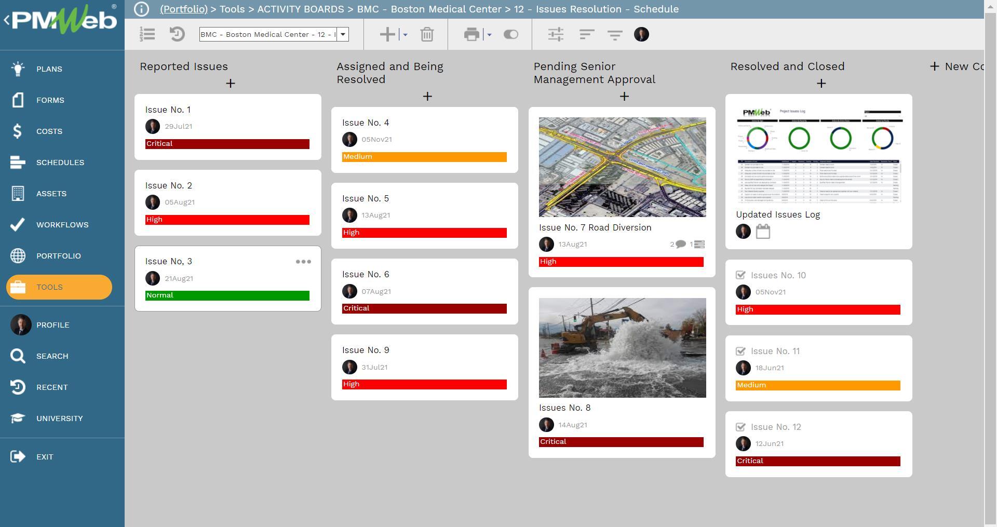Image resolution: width=997 pixels, height=527 pixels.
Task: Uncheck the Issues No. 10 checkbox
Action: (x=741, y=275)
